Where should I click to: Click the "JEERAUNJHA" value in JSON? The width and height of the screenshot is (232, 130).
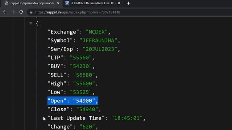[x=98, y=40]
